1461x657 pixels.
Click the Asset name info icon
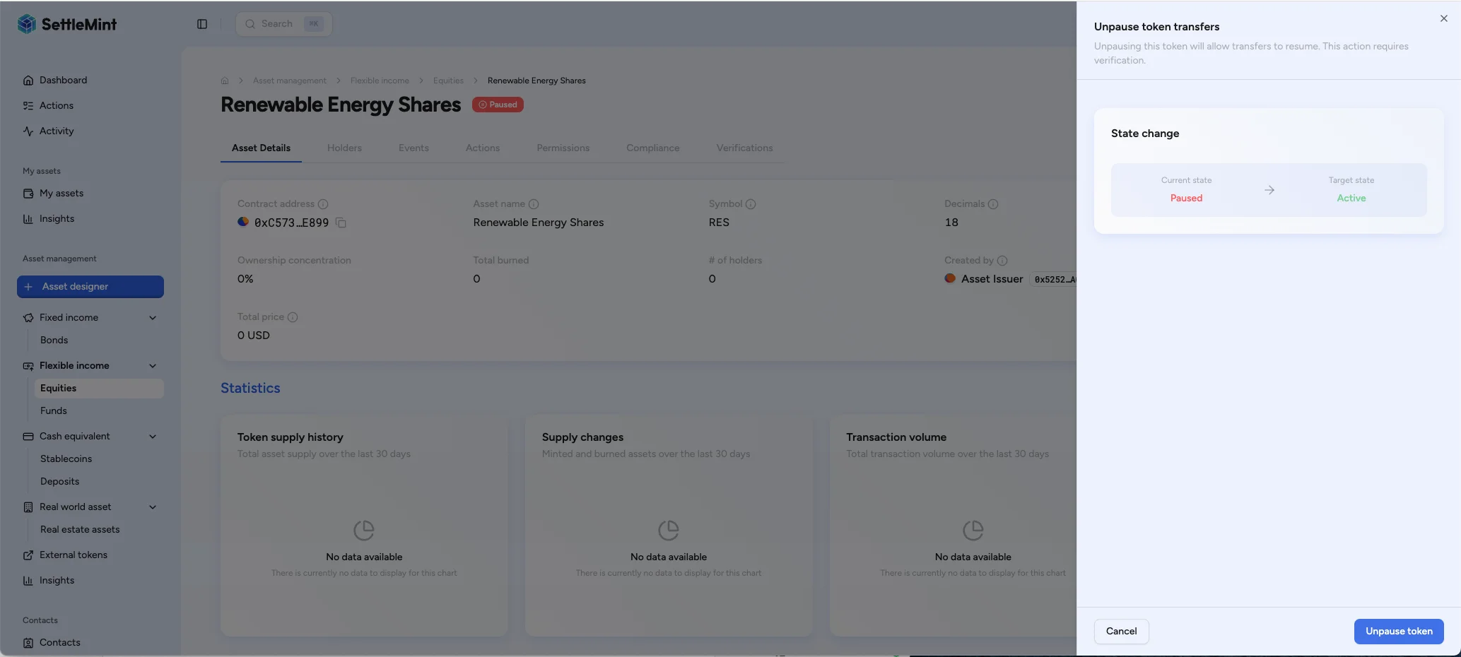click(534, 204)
